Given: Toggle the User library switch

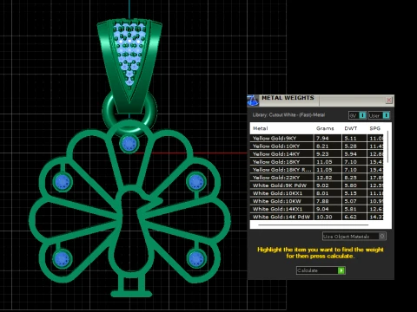Looking at the screenshot, I should 379,115.
